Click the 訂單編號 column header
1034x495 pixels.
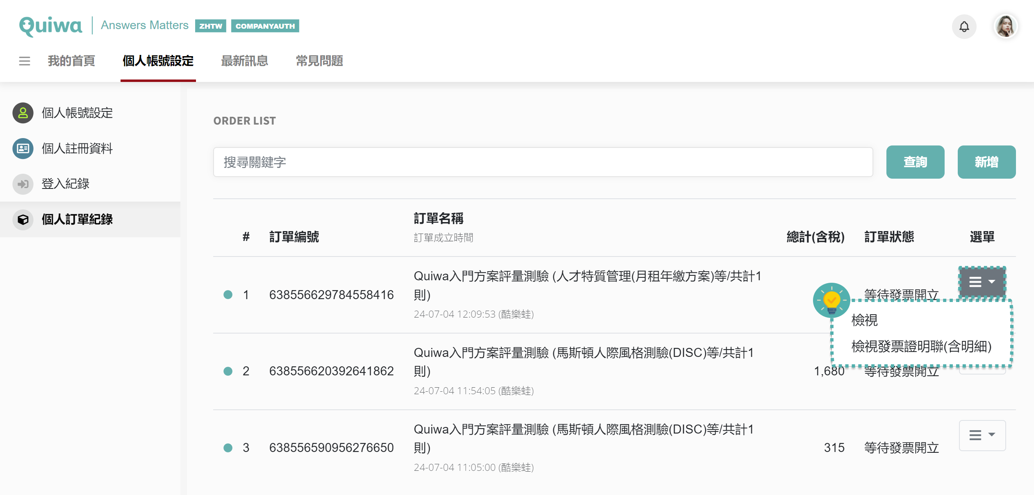point(294,237)
